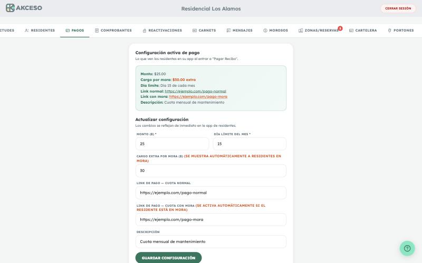Click the Descripción input field
The height and width of the screenshot is (263, 422).
(210, 241)
